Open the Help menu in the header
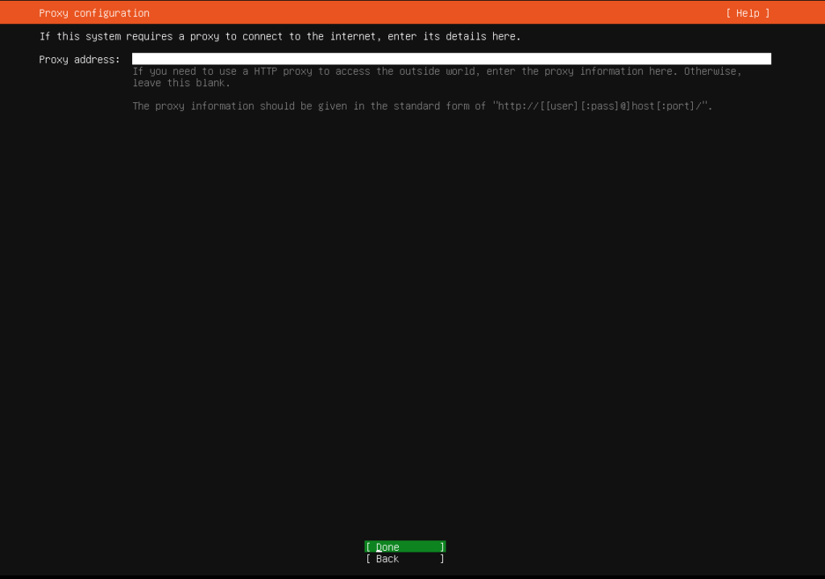The image size is (825, 579). 748,13
